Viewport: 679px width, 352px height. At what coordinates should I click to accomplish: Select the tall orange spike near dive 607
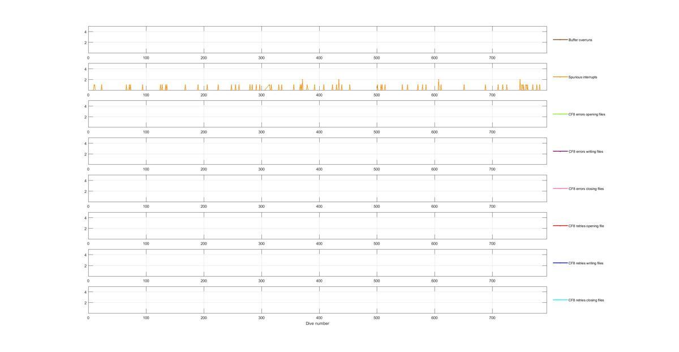pyautogui.click(x=439, y=84)
